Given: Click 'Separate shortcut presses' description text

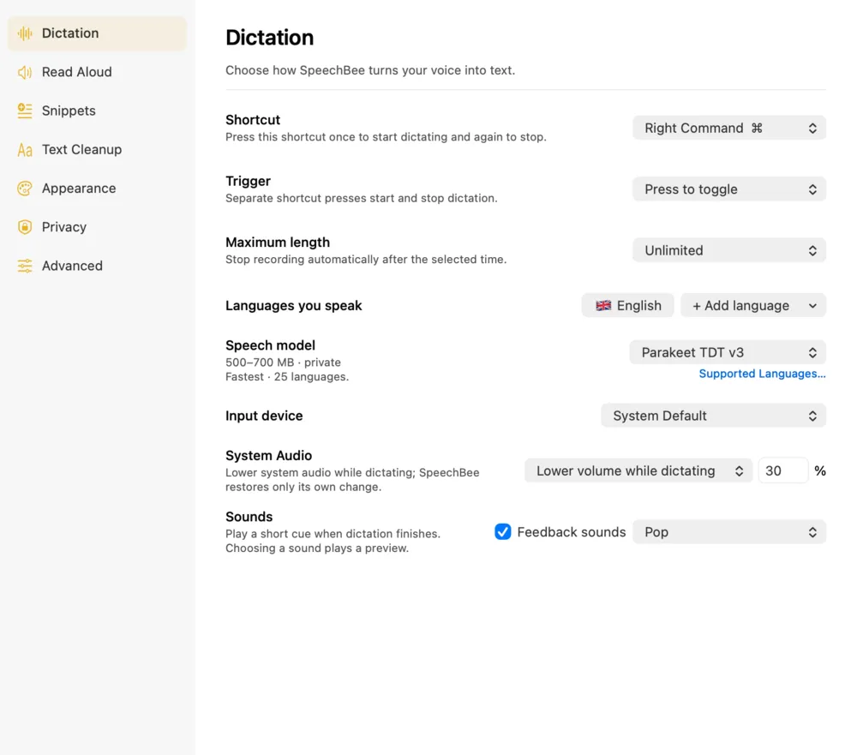Looking at the screenshot, I should 362,199.
